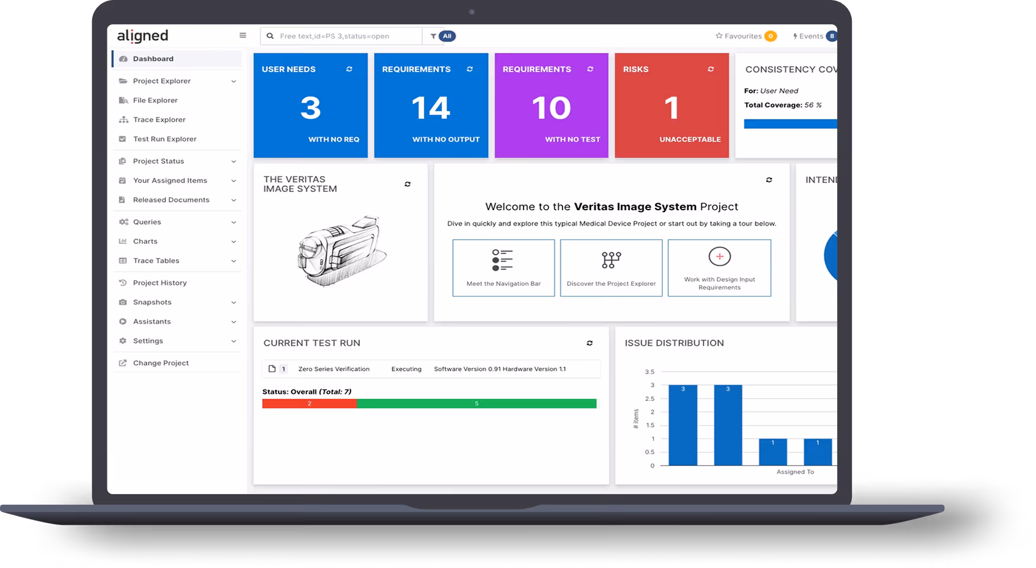The image size is (1036, 568).
Task: Click the document icon in test run row
Action: tap(272, 369)
